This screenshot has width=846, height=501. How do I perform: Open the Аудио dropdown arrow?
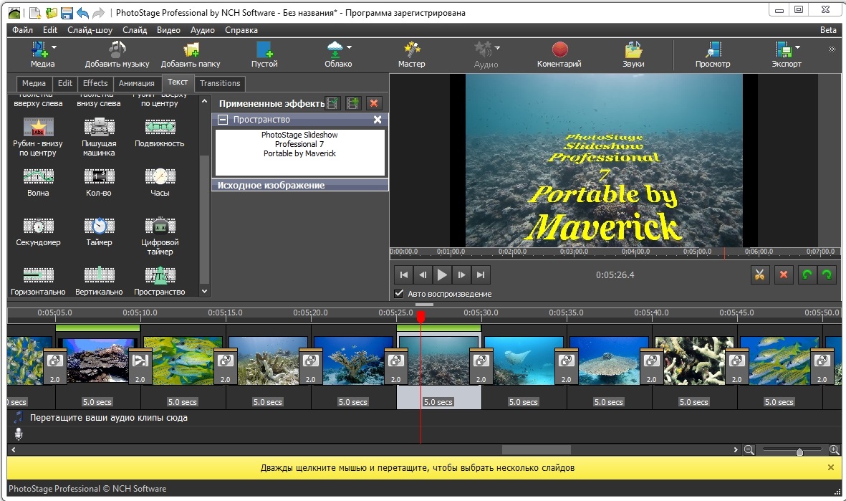point(497,47)
